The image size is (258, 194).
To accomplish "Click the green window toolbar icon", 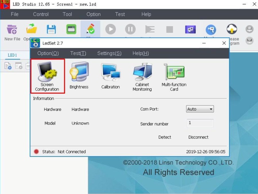I will tap(71, 29).
